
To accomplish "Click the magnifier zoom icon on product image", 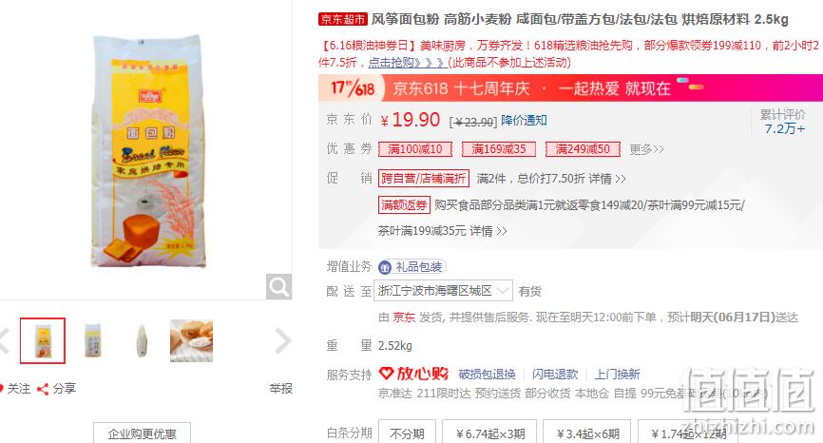I will pyautogui.click(x=278, y=286).
